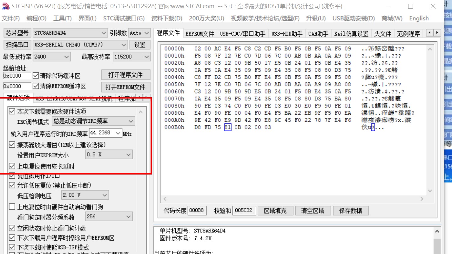This screenshot has height=254, width=452.
Task: Open the 200万大奖(U) menu
Action: pyautogui.click(x=206, y=18)
